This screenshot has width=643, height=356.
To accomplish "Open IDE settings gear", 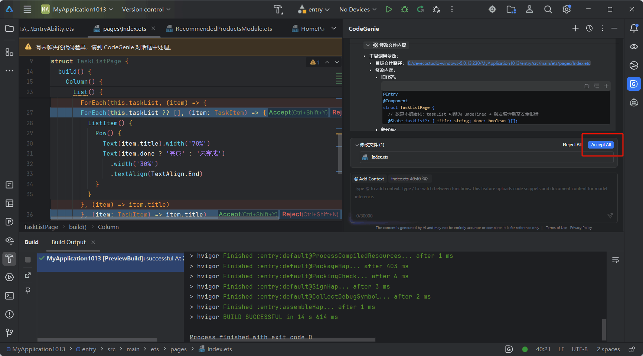I will point(567,9).
